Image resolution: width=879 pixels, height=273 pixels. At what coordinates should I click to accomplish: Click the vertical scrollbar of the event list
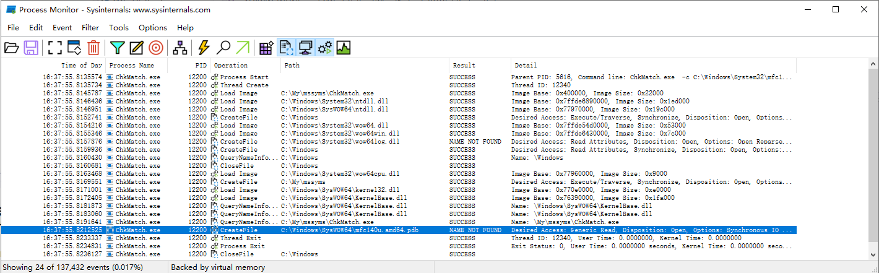873,159
